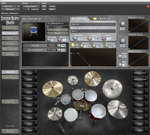Open the F1(41) note assignment menu
Image resolution: width=150 pixels, height=135 pixels.
click(52, 46)
